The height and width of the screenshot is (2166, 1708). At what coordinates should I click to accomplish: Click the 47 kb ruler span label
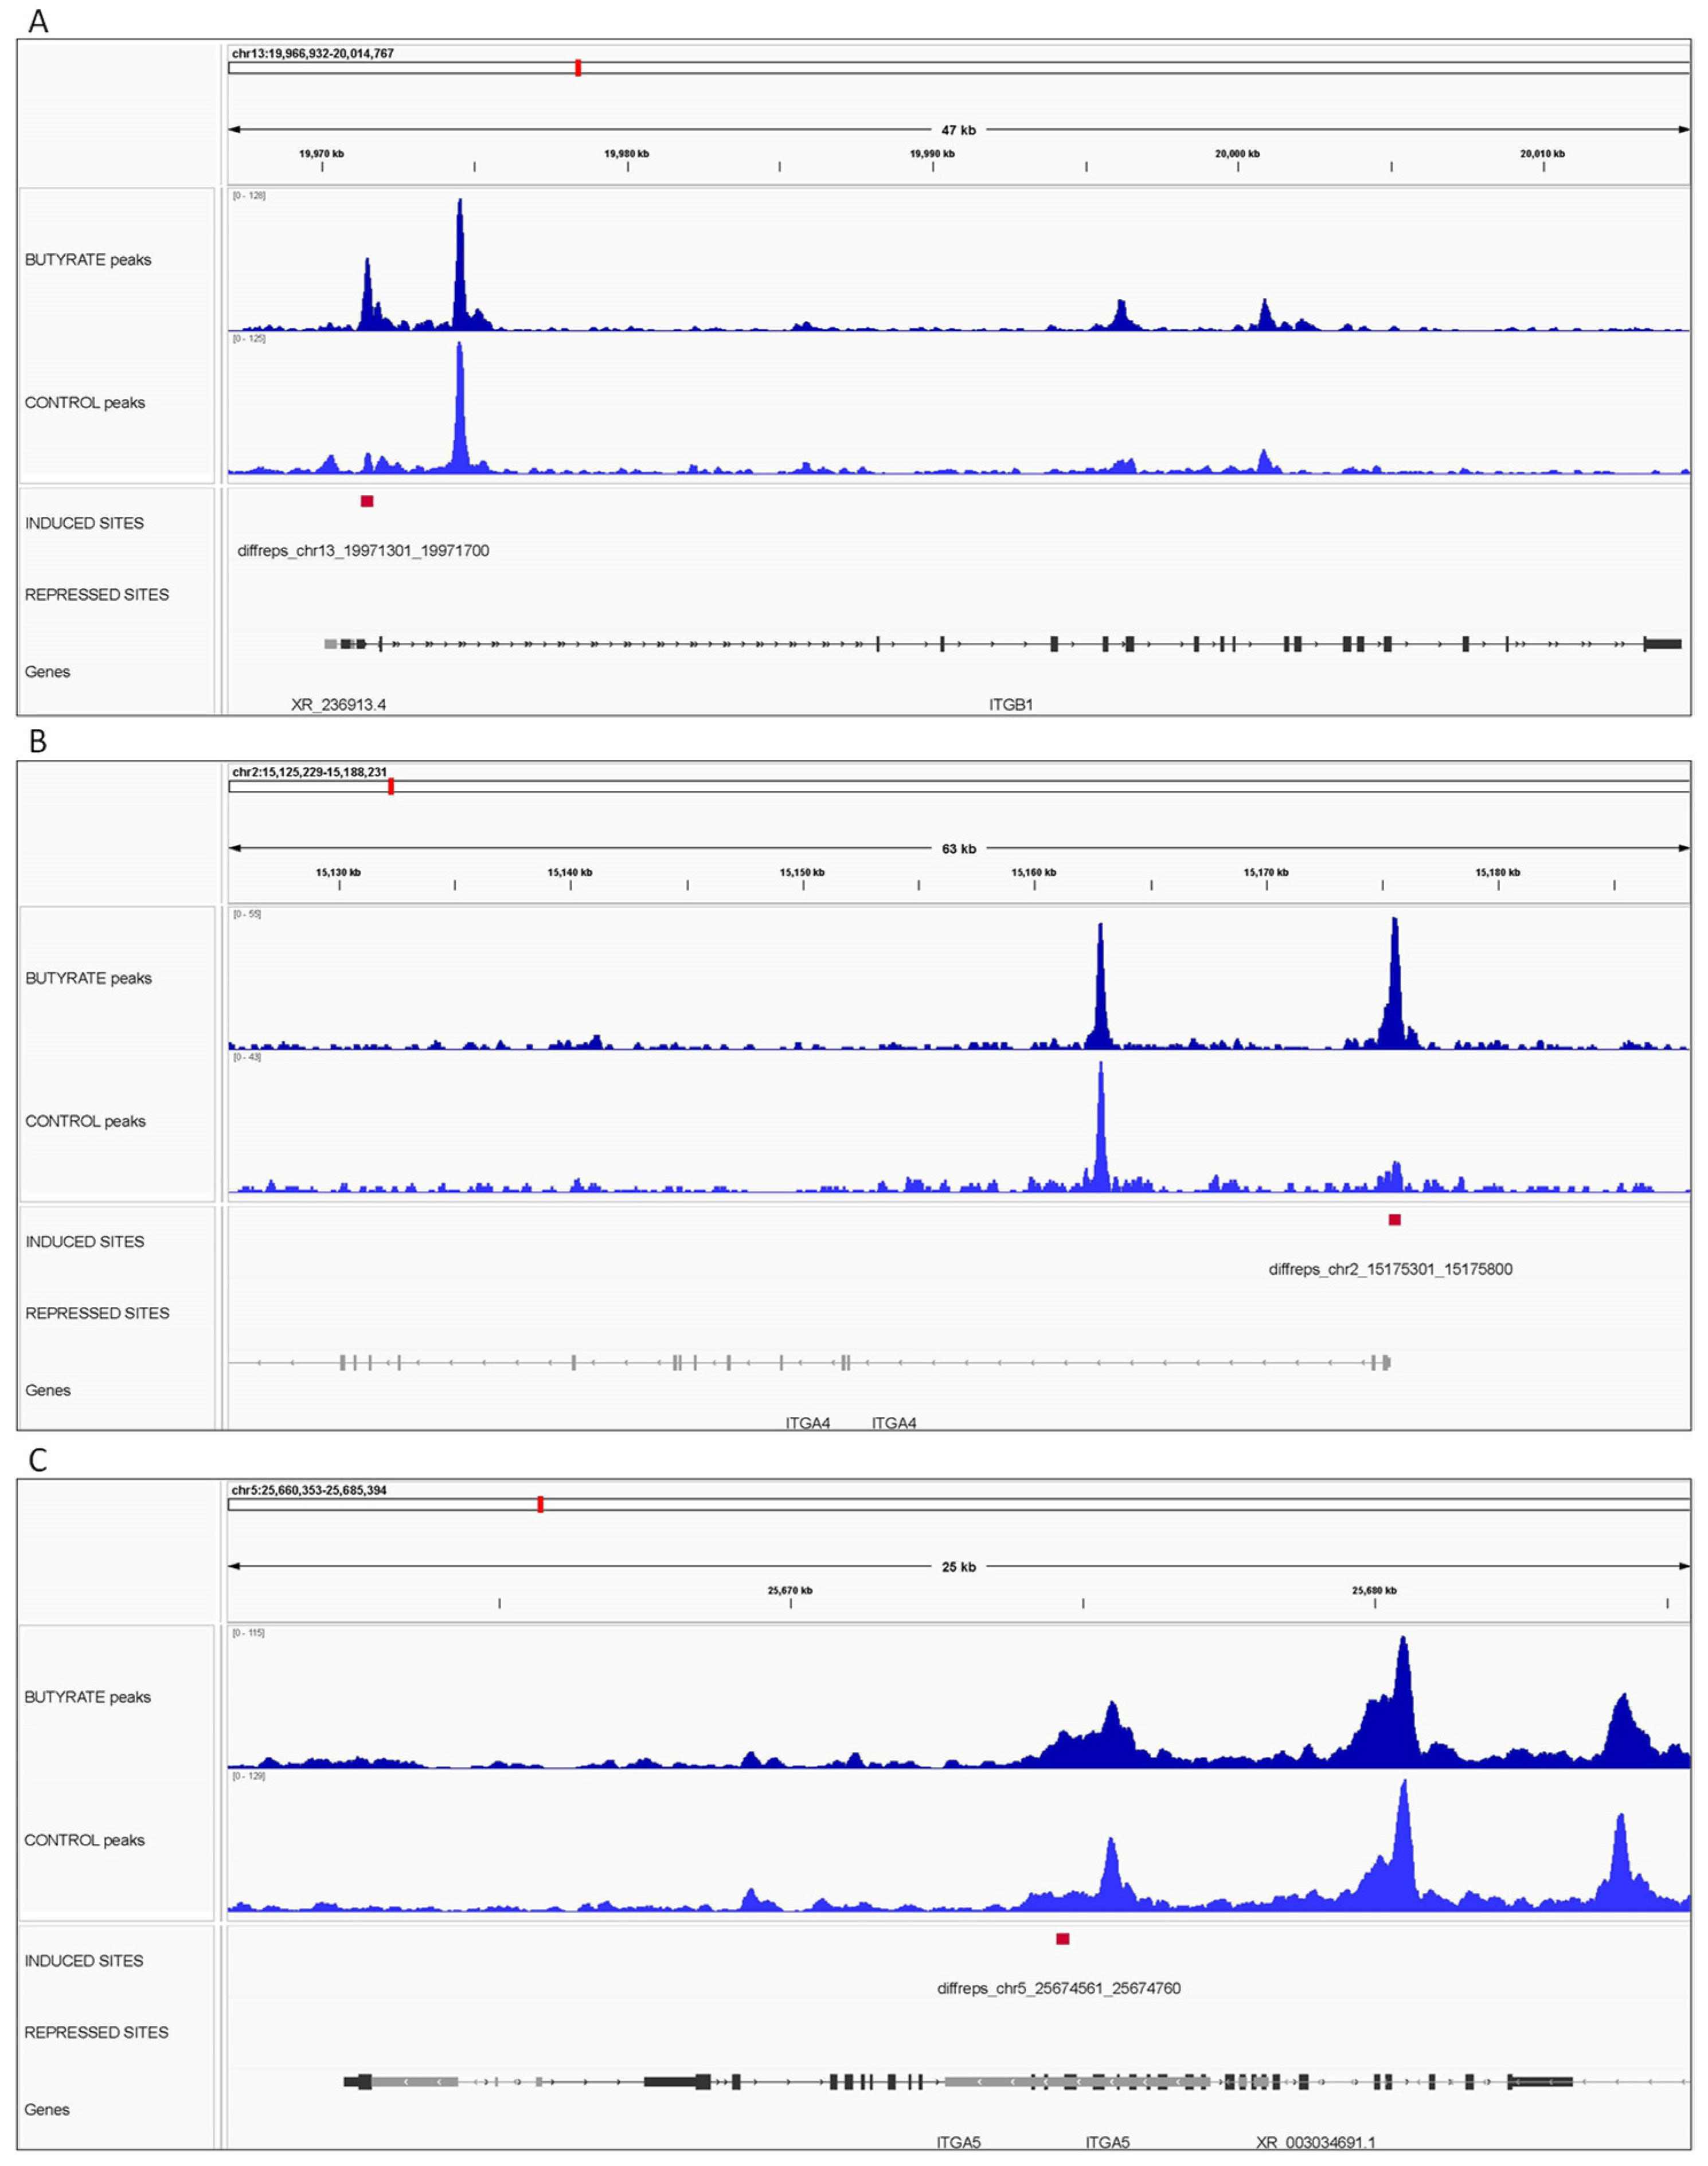[958, 130]
